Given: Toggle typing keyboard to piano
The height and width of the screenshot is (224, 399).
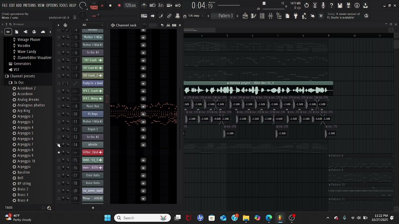Looking at the screenshot, I should tap(144, 16).
